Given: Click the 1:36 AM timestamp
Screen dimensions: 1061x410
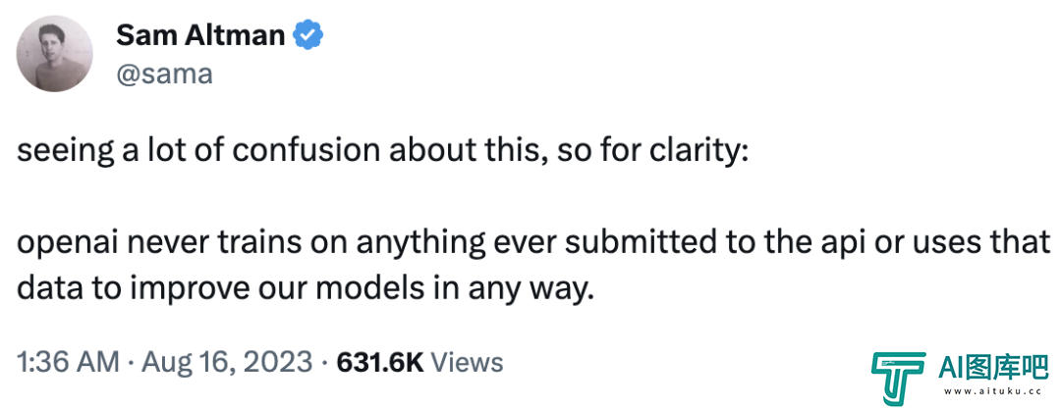Looking at the screenshot, I should [69, 363].
